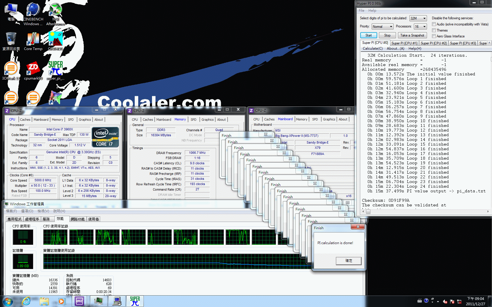Switch to CPU-Z via its taskbar icon
Screen dimensions: 492x307
(79, 301)
